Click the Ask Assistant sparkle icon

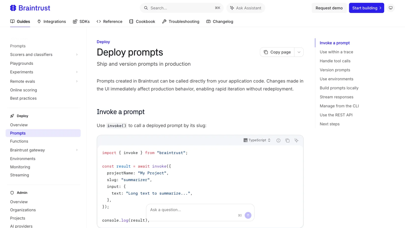click(232, 8)
